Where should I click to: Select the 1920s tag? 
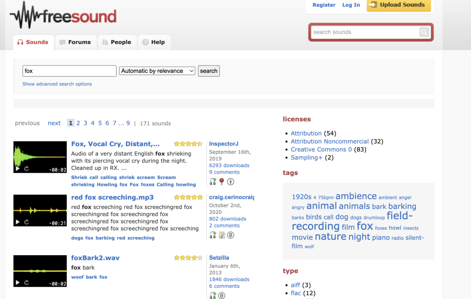pos(302,197)
